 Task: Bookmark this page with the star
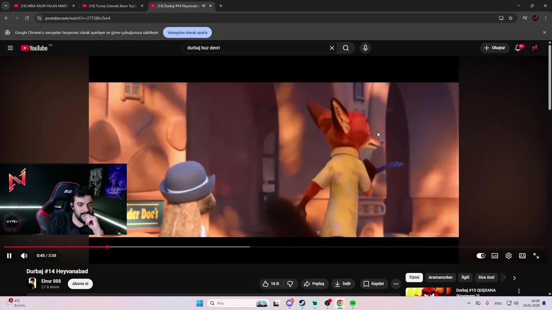(511, 18)
